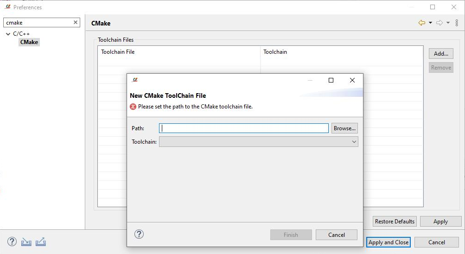Click the forward navigation arrow icon
465x254 pixels.
tap(440, 23)
